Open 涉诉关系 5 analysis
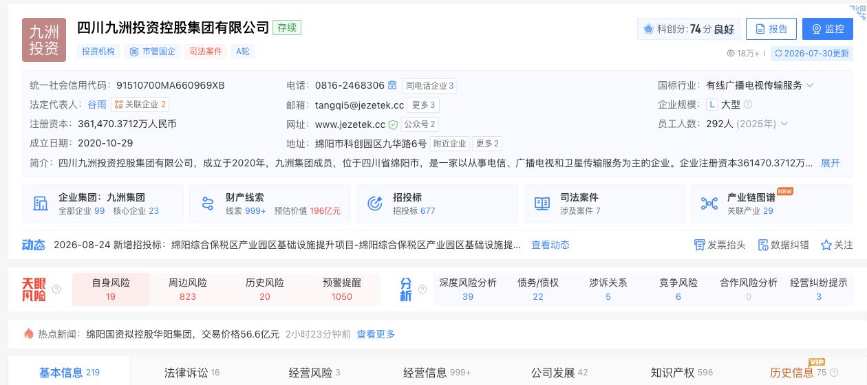 coord(608,289)
